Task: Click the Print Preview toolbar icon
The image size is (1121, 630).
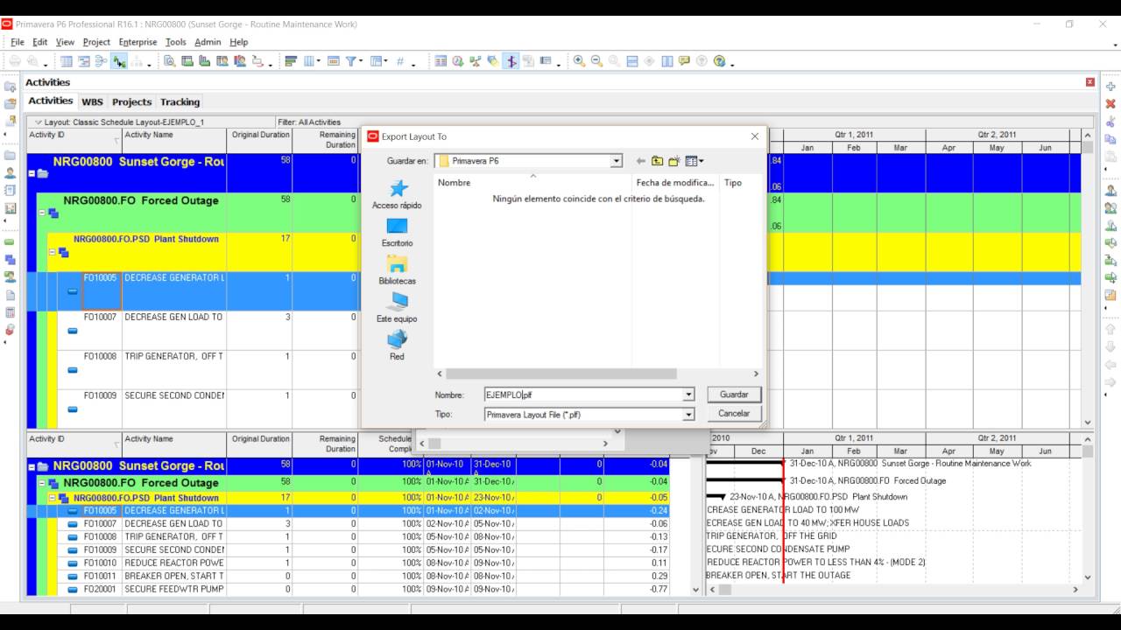Action: click(x=33, y=61)
